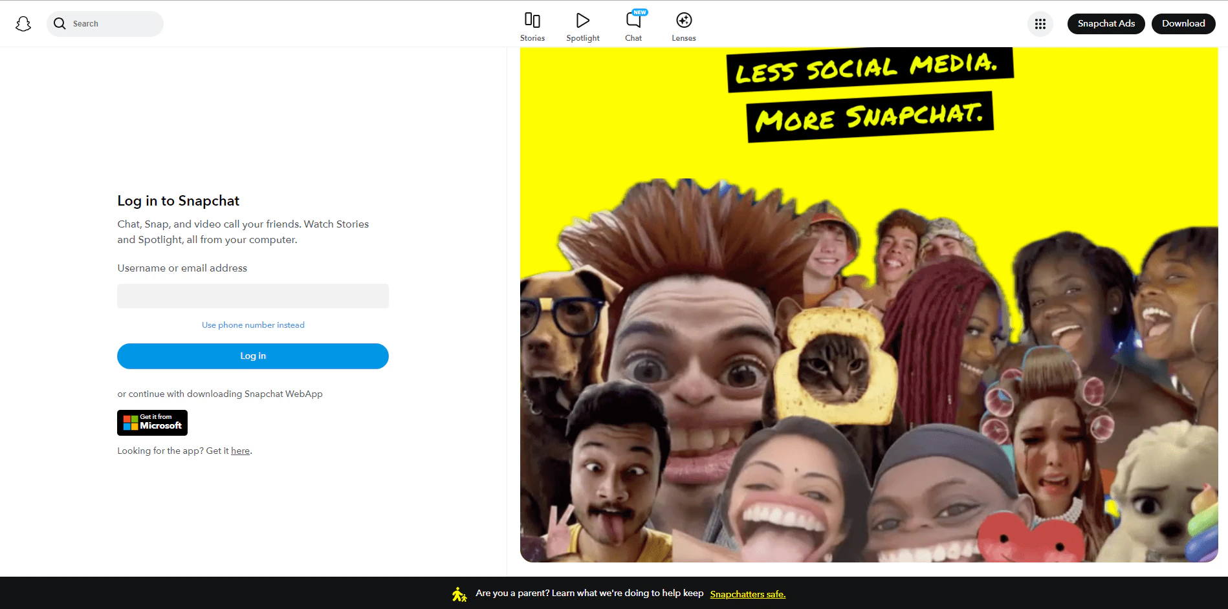Click the 'Log in to Snapchat' heading
Viewport: 1228px width, 609px height.
tap(179, 201)
